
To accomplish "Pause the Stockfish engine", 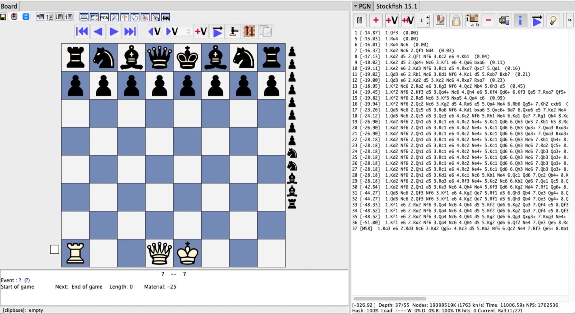I will coord(360,20).
